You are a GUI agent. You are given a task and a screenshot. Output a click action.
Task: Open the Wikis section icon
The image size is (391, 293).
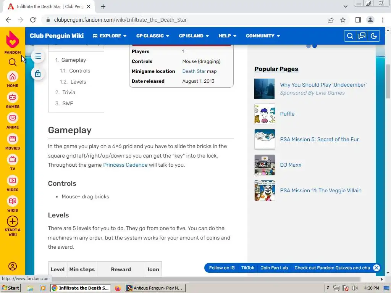click(13, 201)
